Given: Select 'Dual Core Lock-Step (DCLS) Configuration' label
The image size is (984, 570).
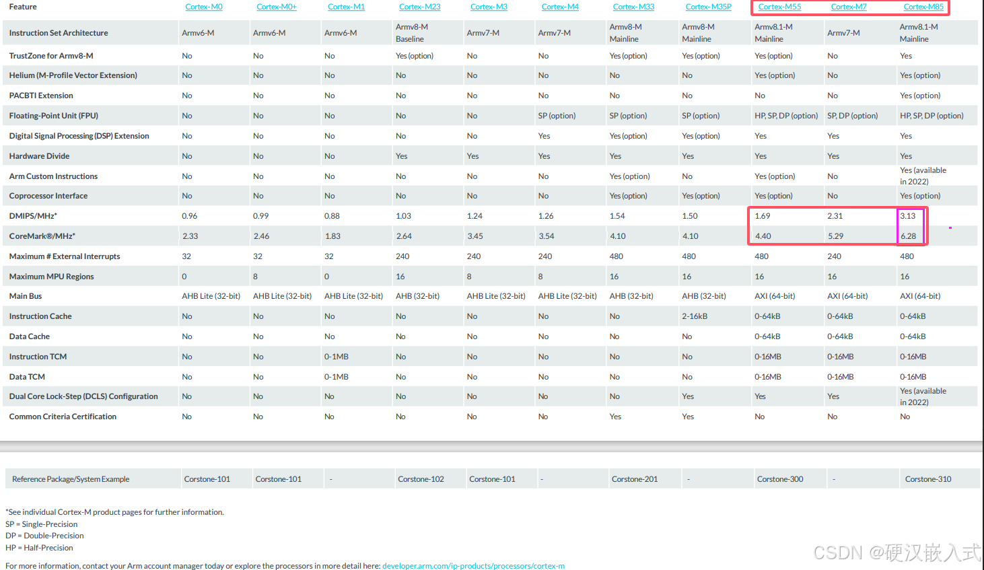Looking at the screenshot, I should pos(83,396).
